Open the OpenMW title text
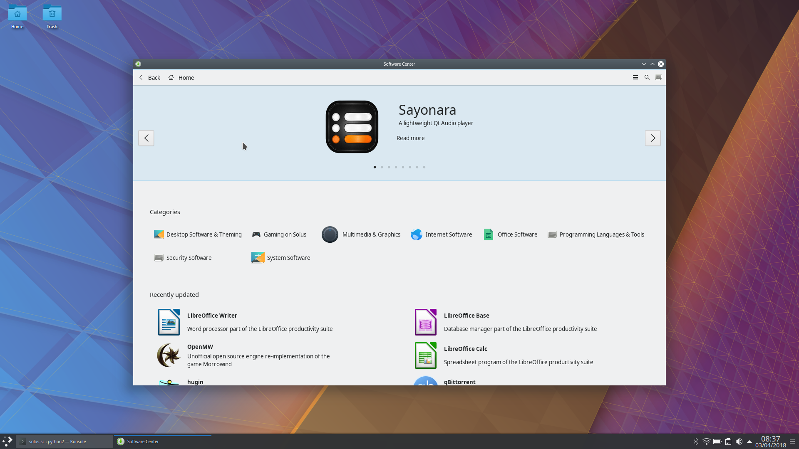Viewport: 799px width, 449px height. point(200,347)
